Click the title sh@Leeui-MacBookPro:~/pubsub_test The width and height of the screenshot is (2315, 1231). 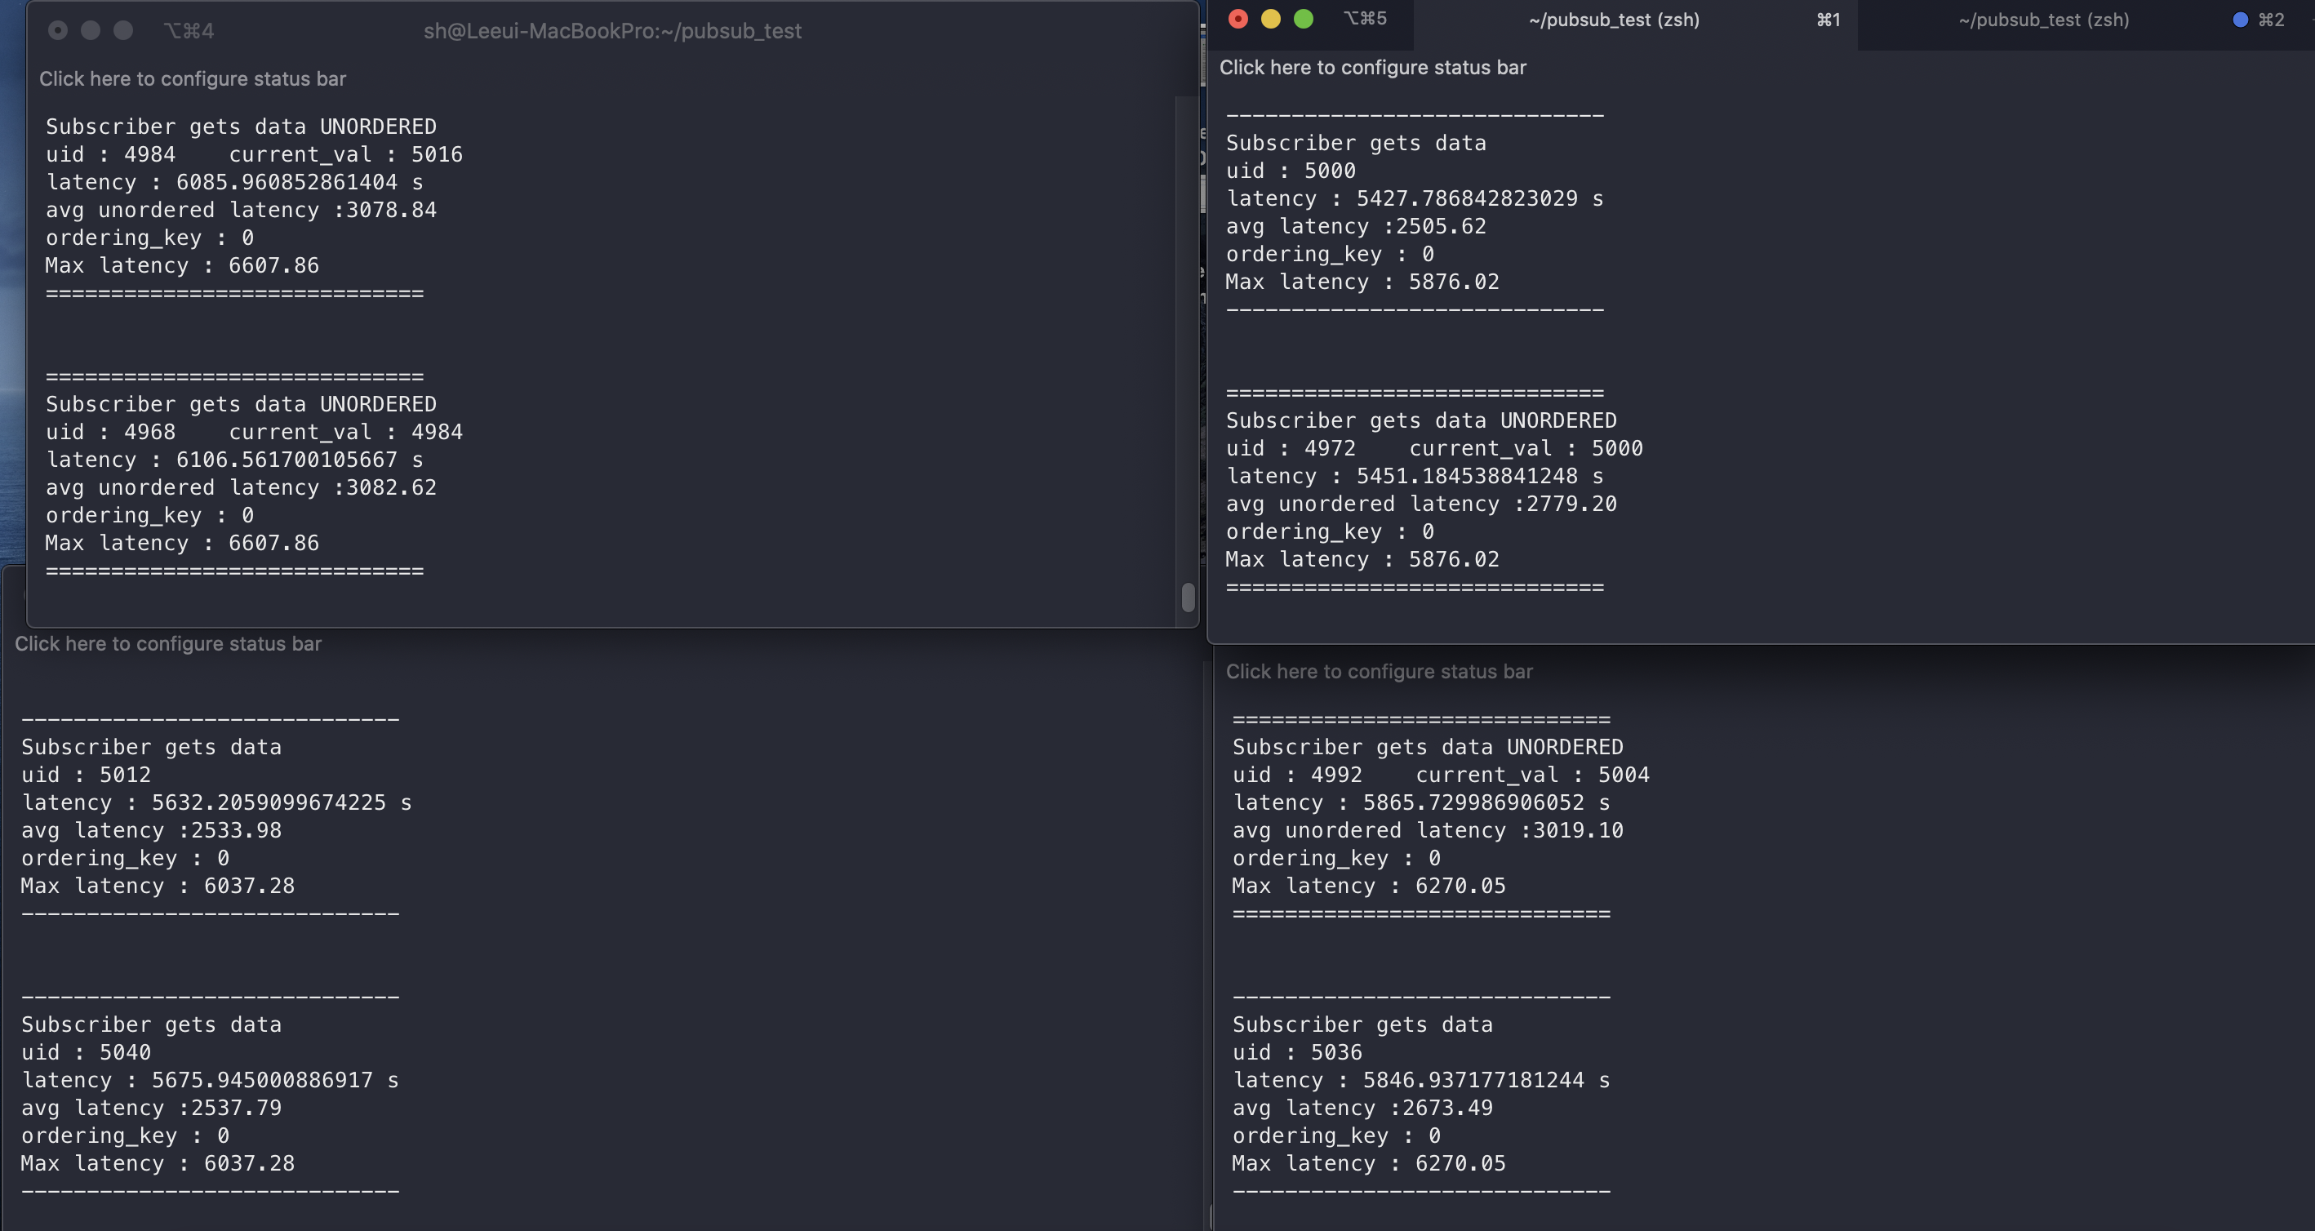613,30
